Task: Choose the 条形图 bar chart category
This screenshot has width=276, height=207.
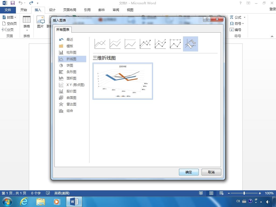Action: coord(72,72)
